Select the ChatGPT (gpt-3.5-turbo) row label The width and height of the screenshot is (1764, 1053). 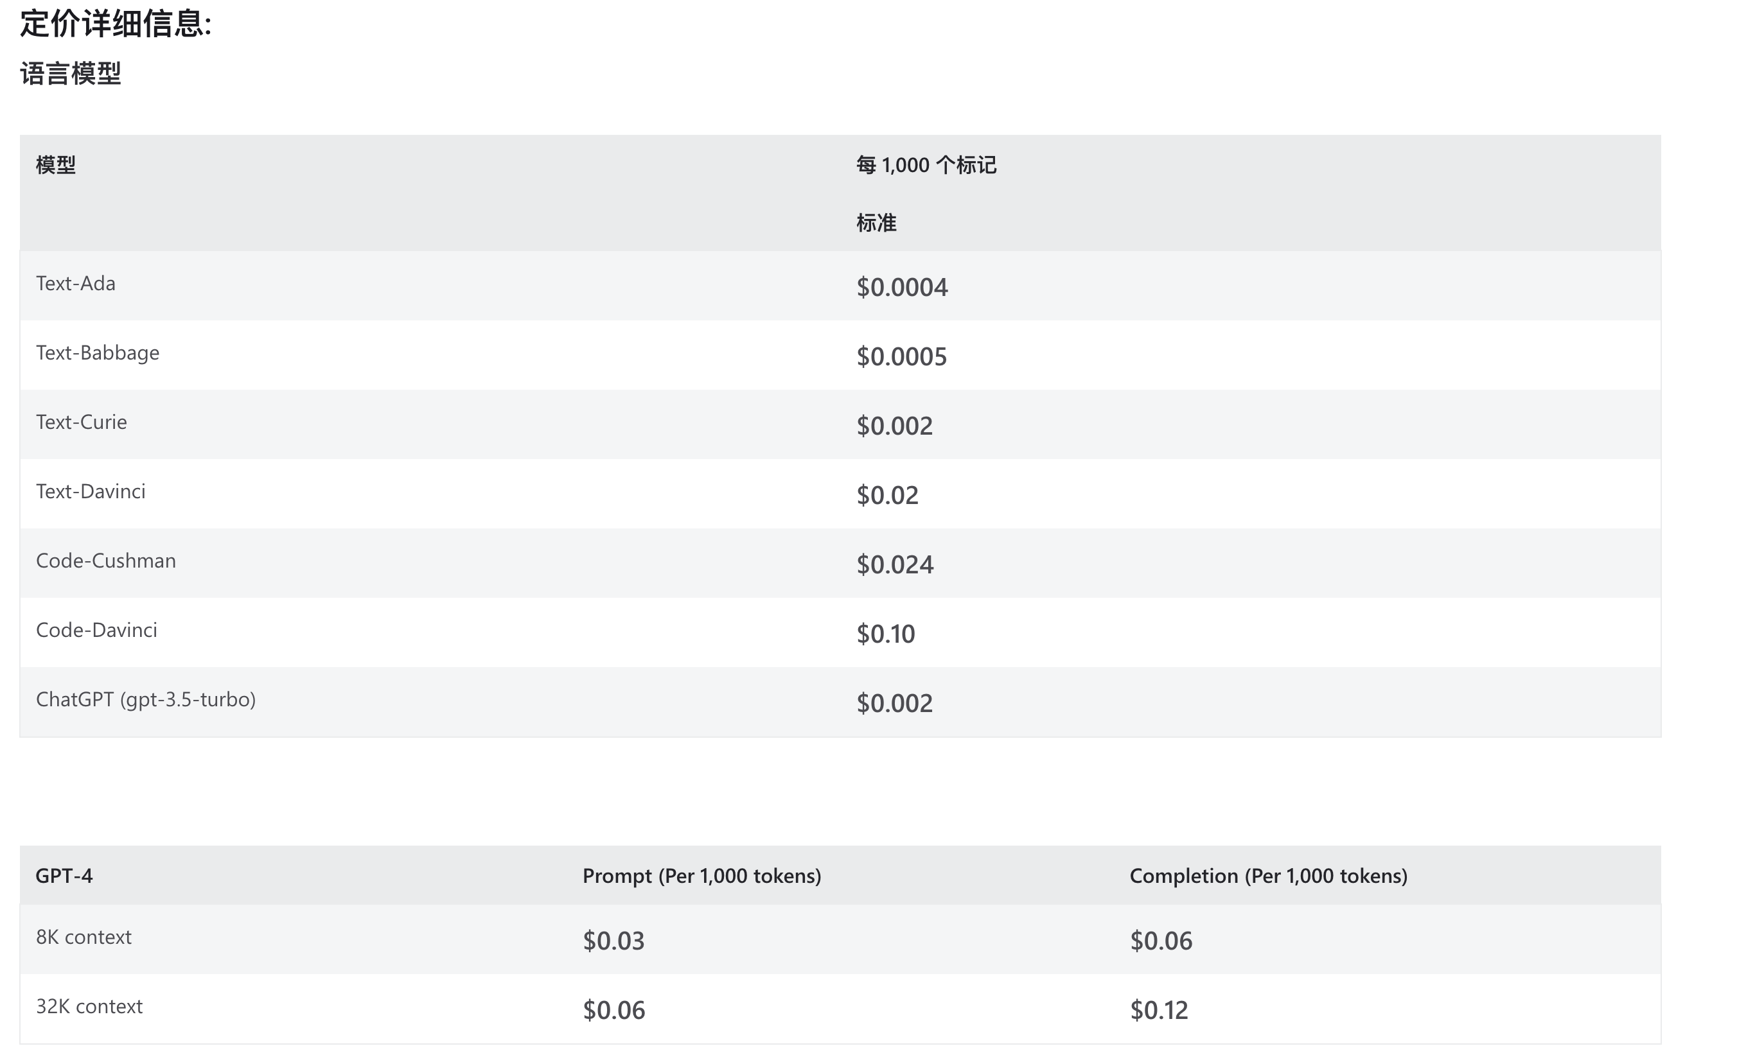(146, 700)
